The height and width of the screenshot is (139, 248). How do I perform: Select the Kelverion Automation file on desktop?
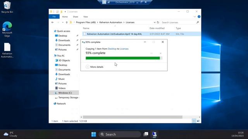(7, 50)
